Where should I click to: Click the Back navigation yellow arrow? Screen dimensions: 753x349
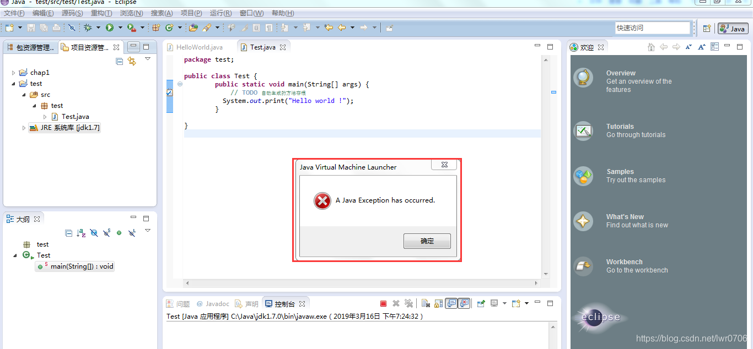(x=342, y=28)
